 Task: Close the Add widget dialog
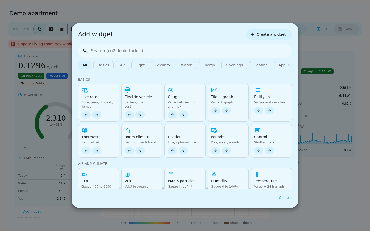click(284, 198)
